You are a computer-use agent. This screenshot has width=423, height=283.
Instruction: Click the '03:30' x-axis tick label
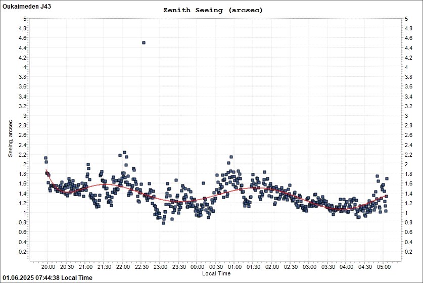[328, 267]
